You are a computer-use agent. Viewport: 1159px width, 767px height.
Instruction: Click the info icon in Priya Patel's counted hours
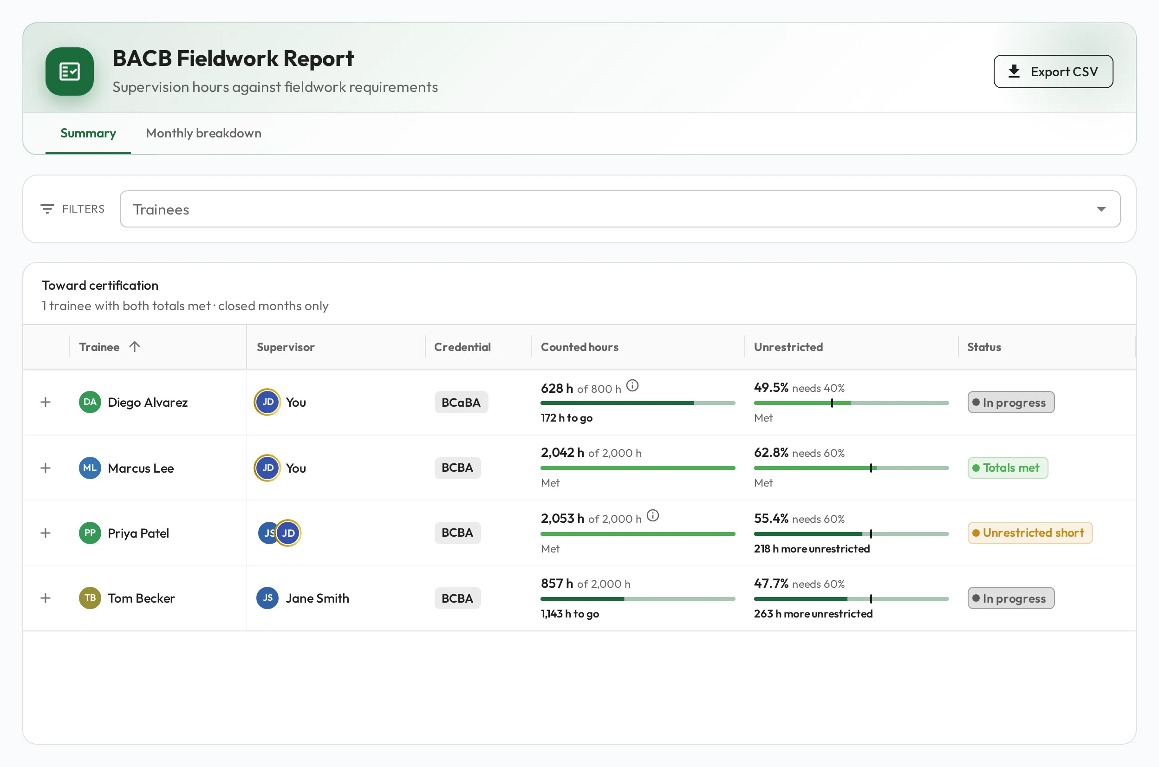pos(653,515)
